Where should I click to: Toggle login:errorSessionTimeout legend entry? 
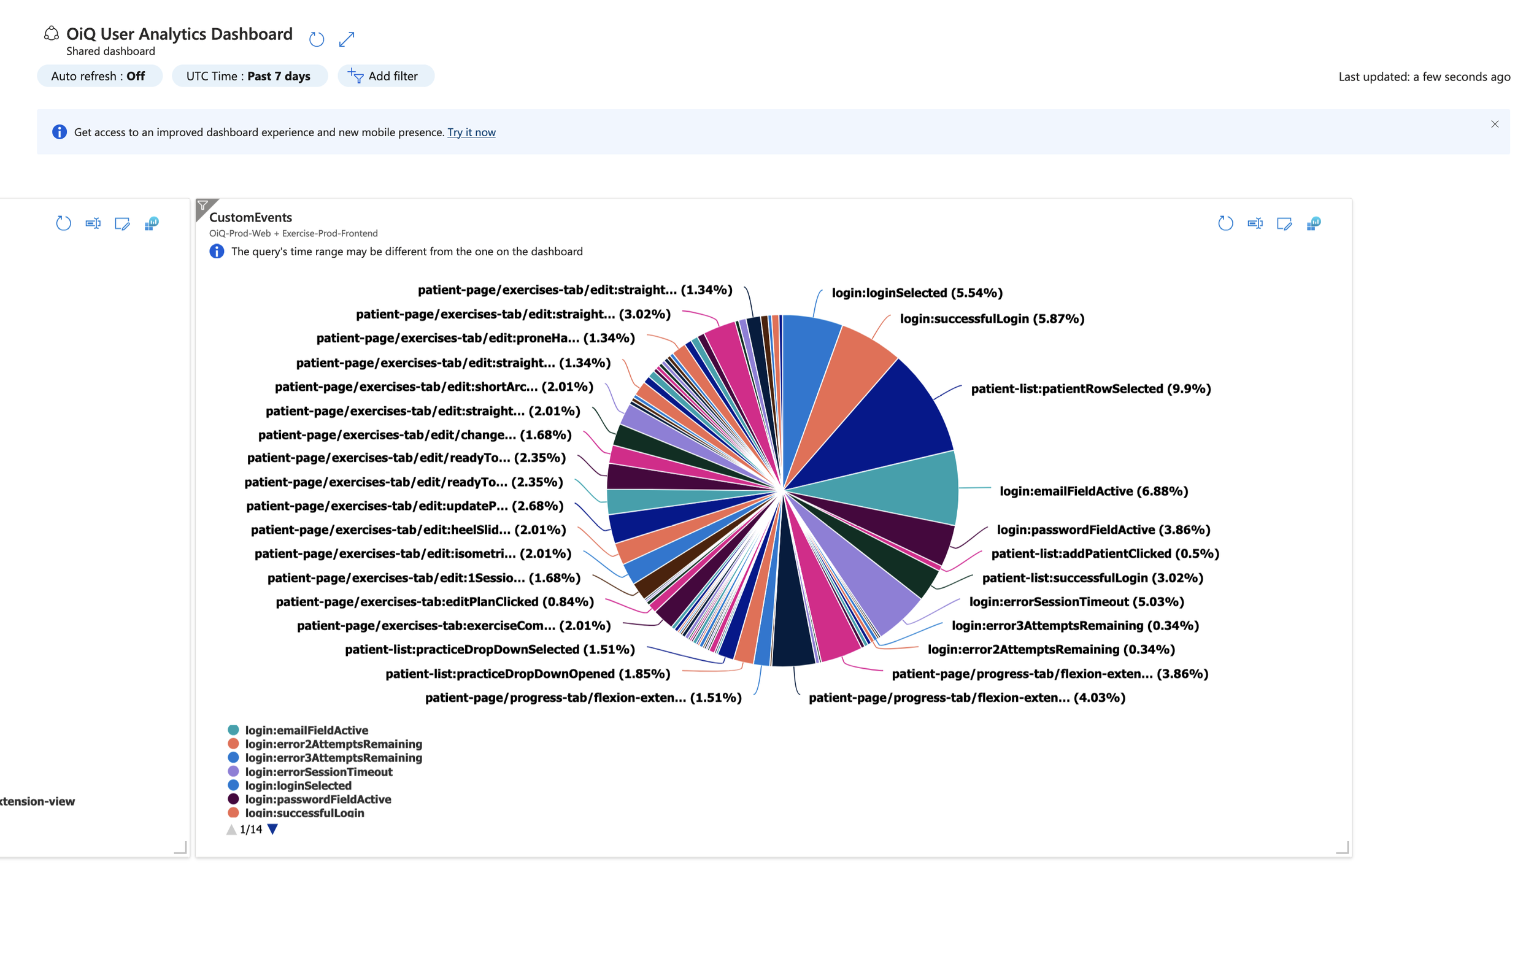[318, 772]
